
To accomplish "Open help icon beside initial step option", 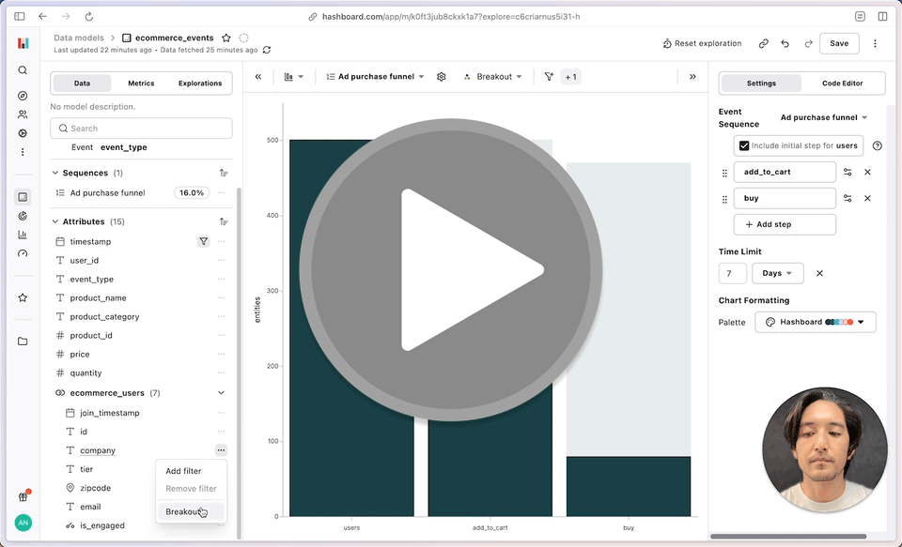I will (x=878, y=146).
